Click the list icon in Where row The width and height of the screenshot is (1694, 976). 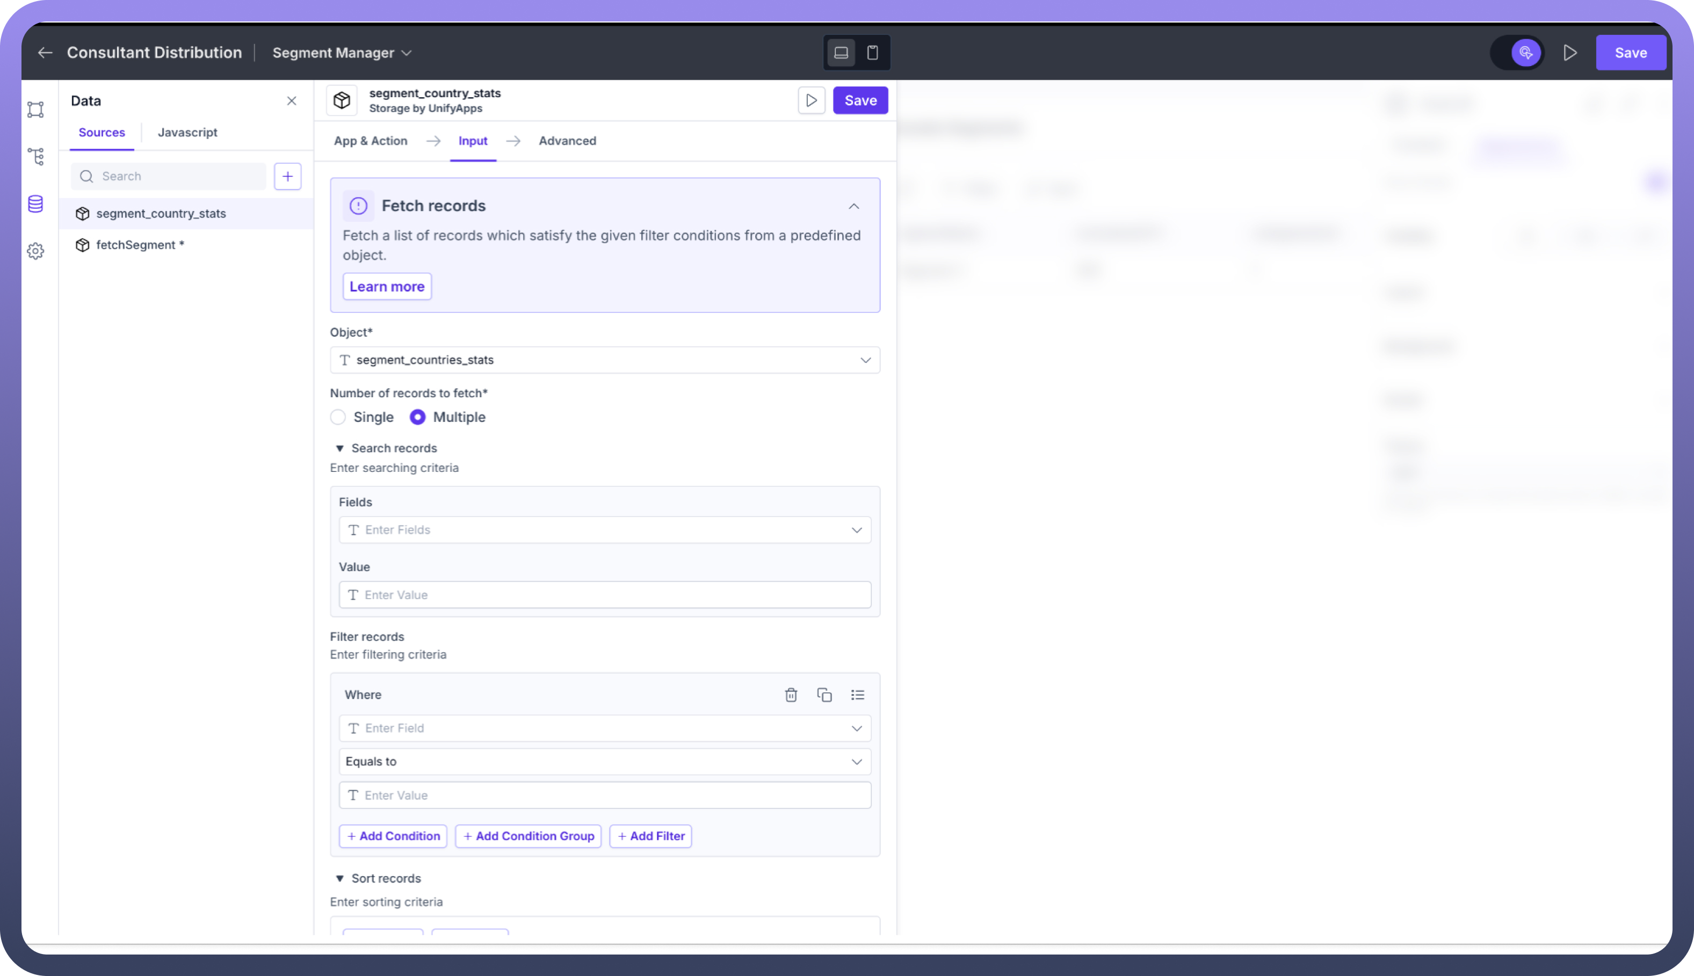[857, 695]
